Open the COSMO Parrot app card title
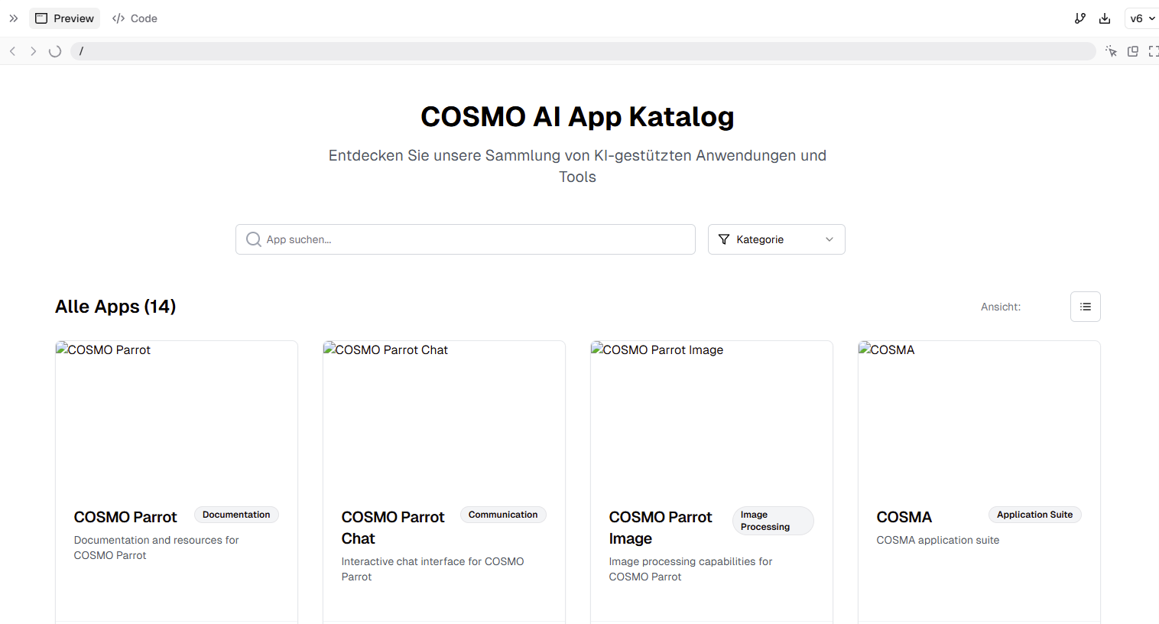 (x=125, y=517)
